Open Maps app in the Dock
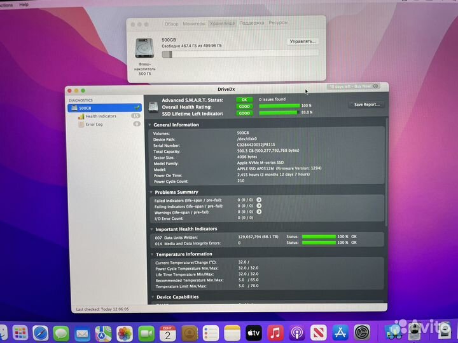 click(103, 333)
